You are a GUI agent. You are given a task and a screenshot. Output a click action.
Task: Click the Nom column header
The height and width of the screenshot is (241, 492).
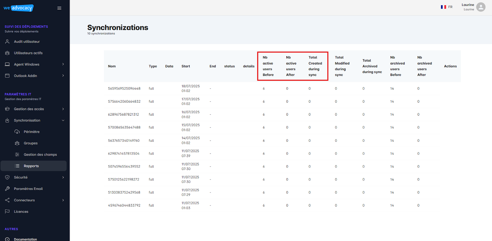tap(112, 66)
